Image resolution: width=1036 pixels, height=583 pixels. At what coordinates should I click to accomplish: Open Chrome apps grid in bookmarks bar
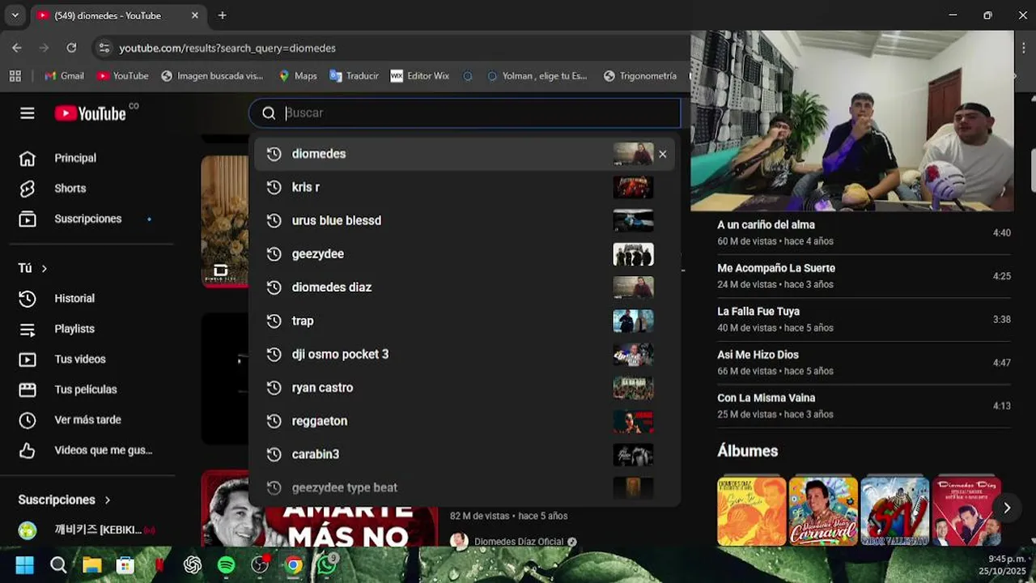tap(15, 75)
